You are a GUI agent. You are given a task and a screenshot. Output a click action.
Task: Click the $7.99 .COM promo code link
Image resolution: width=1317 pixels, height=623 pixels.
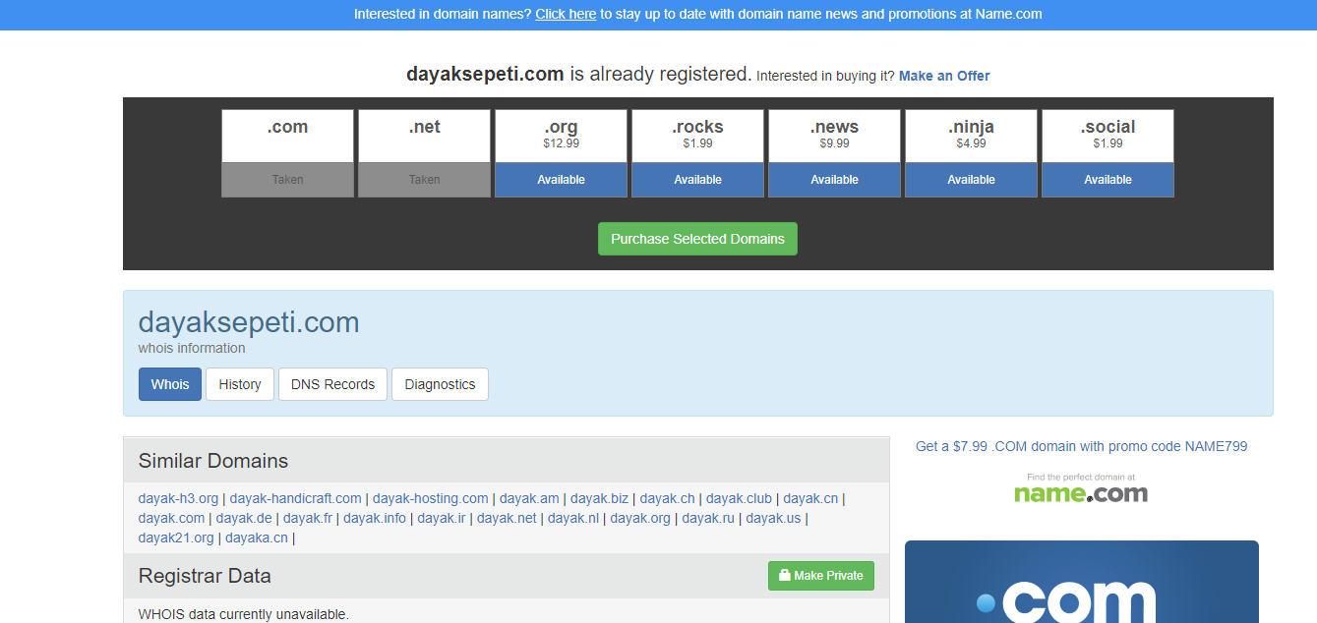point(1081,446)
